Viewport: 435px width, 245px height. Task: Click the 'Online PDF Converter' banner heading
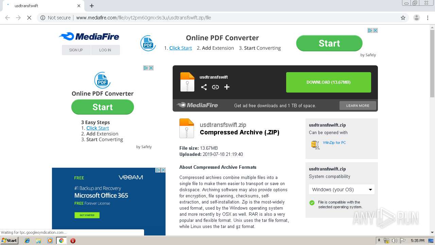(222, 38)
